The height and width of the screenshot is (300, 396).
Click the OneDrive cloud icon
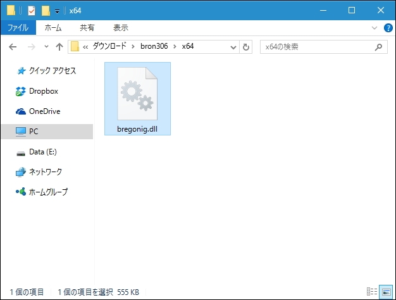click(21, 111)
